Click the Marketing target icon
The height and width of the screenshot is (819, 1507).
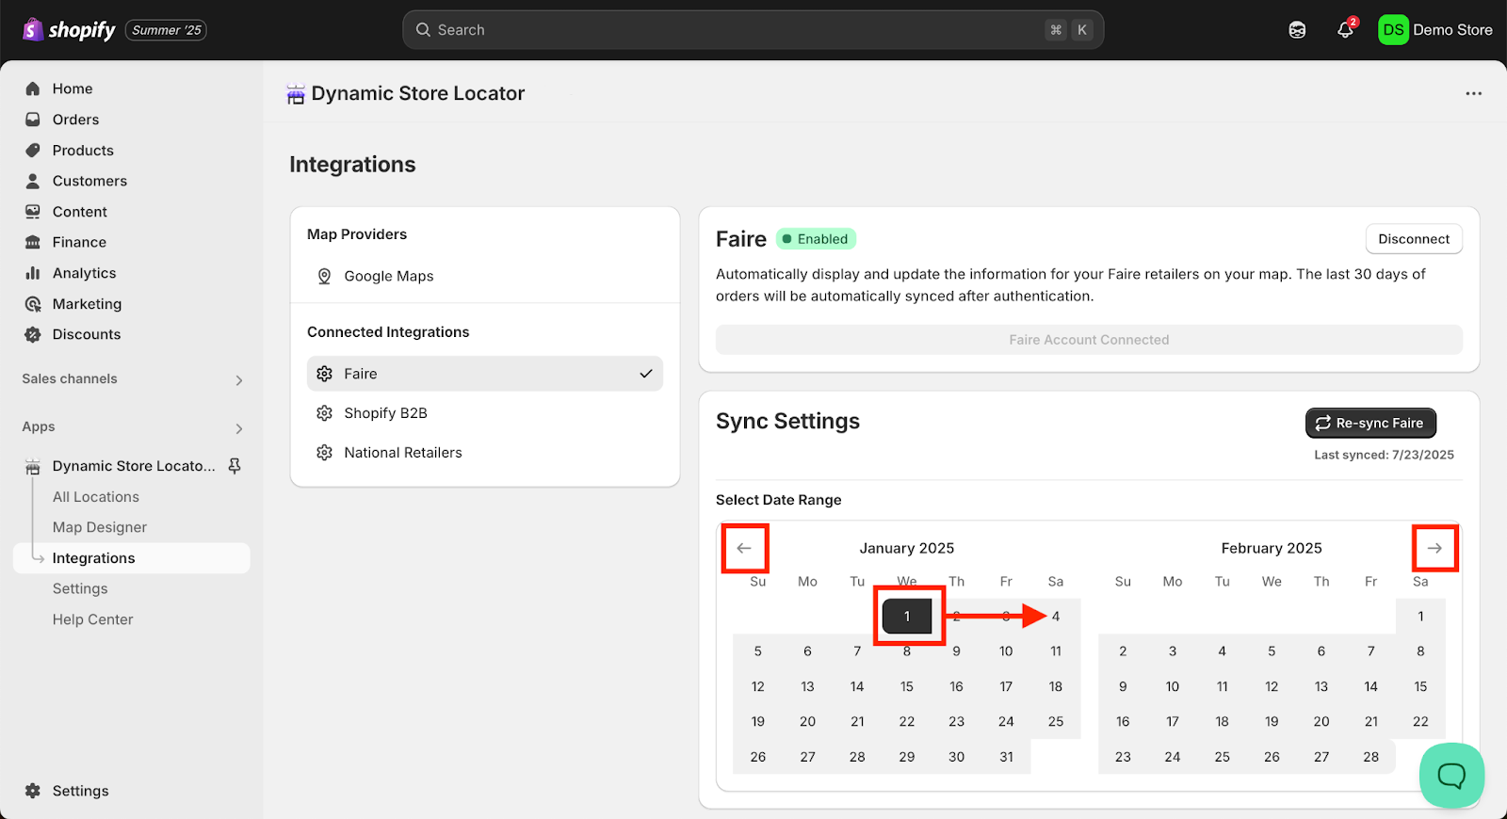pos(33,304)
